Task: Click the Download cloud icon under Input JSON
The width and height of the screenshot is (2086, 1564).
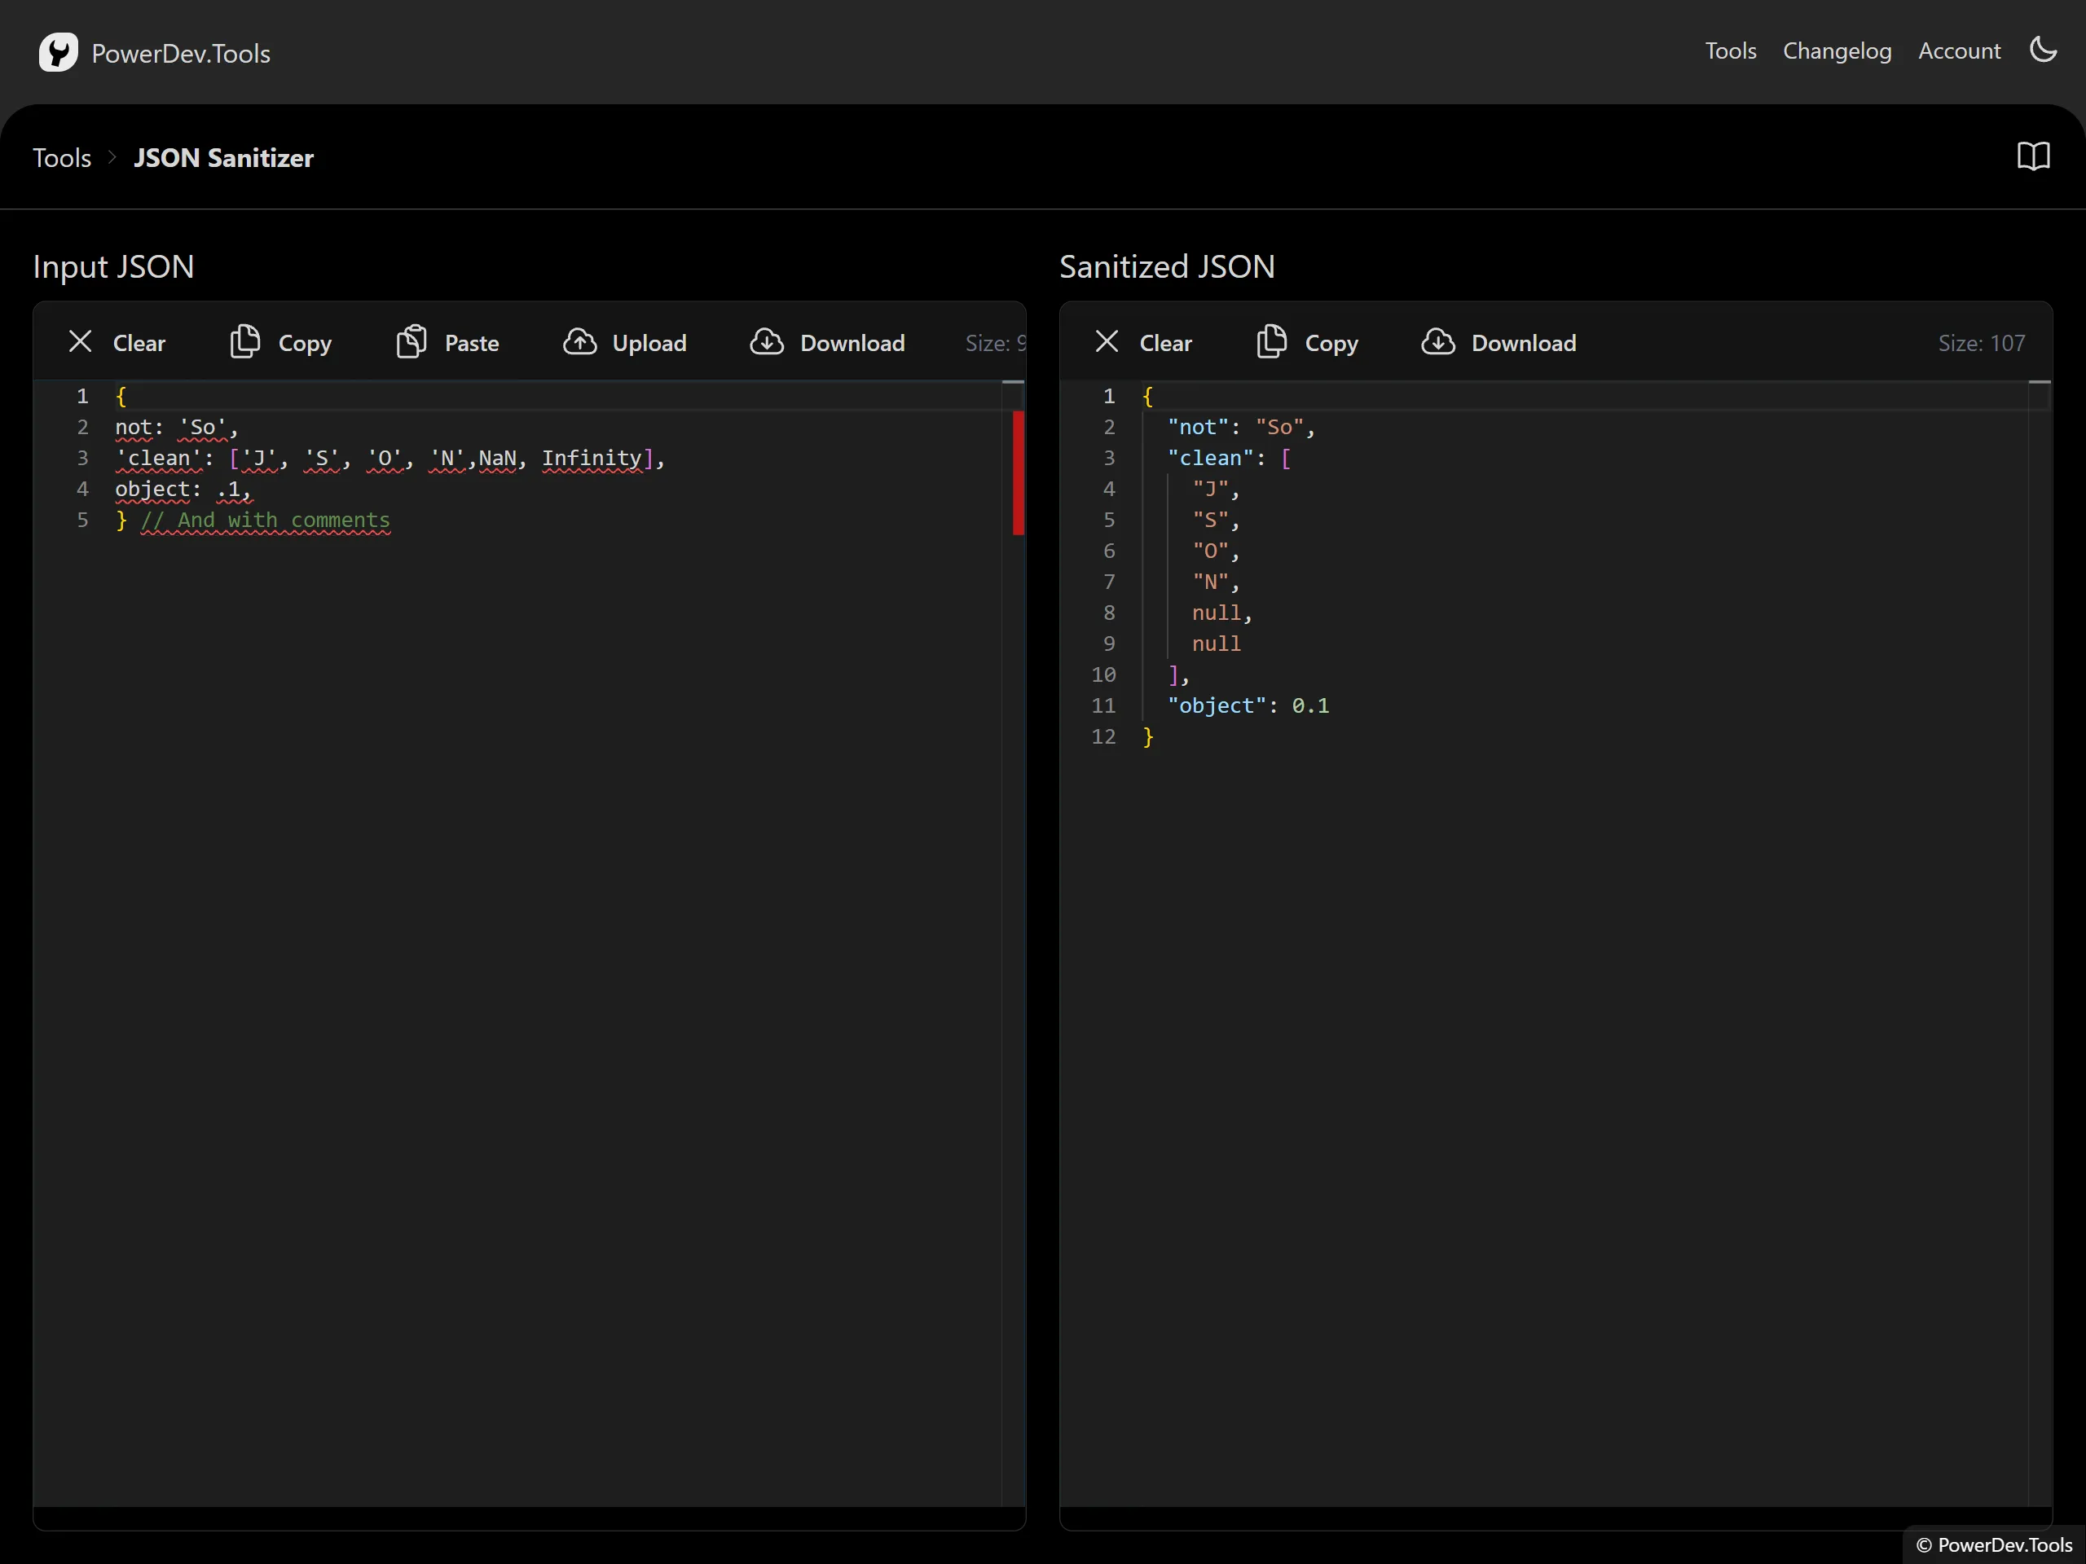Action: (x=767, y=342)
